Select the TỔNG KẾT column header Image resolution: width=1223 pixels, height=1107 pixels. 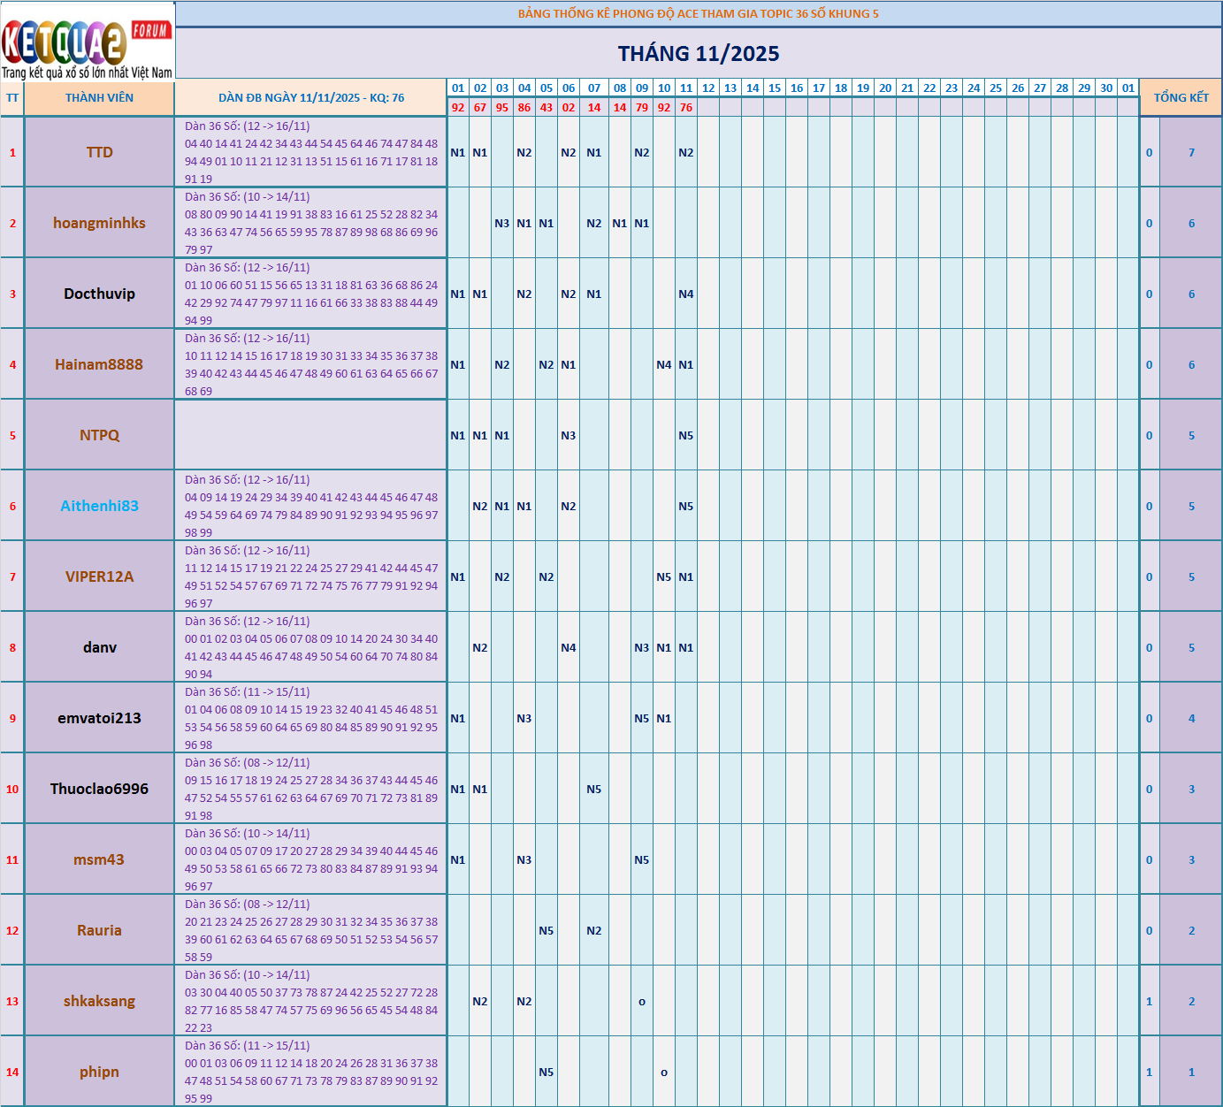click(1181, 98)
